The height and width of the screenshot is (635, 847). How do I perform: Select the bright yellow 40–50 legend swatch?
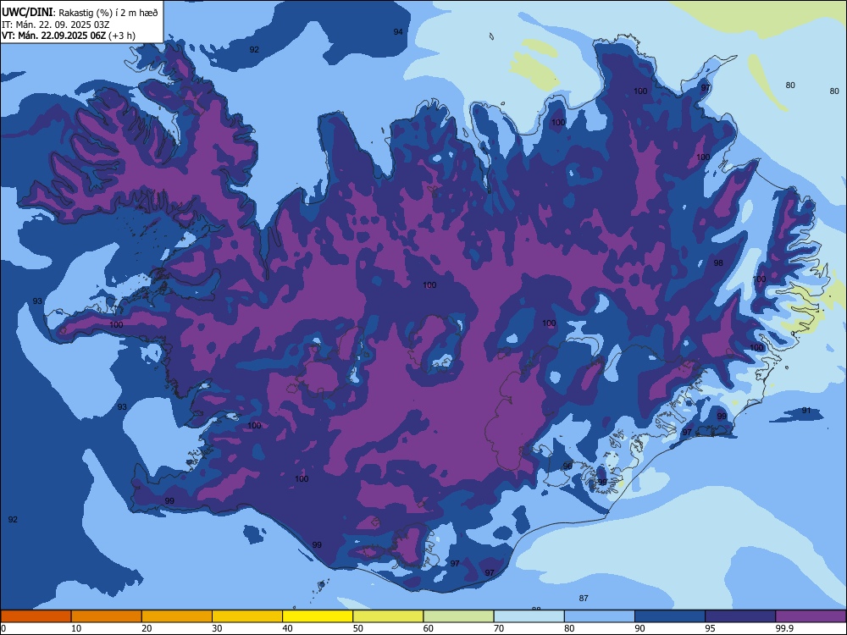click(x=318, y=616)
